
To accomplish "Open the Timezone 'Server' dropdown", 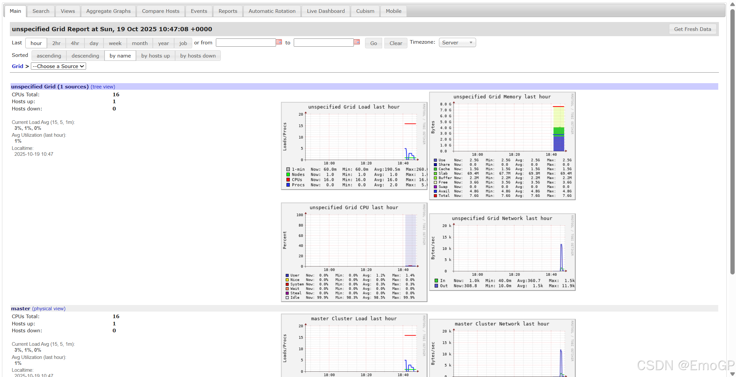I will point(457,42).
